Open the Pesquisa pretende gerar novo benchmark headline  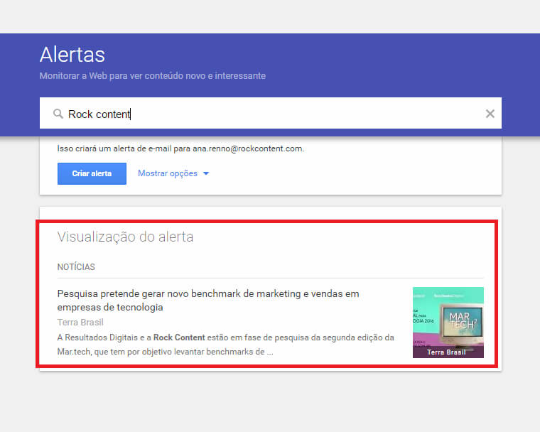(208, 300)
